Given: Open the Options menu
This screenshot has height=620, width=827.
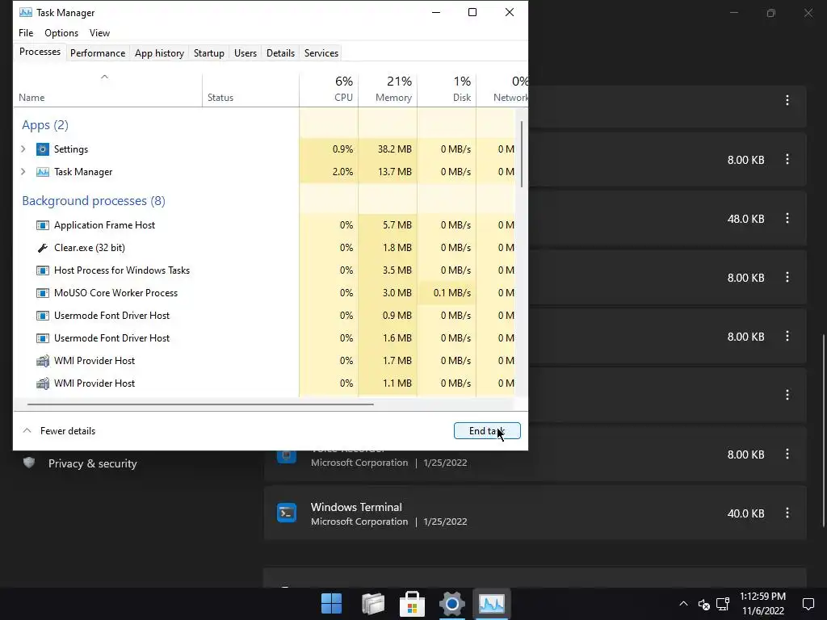Looking at the screenshot, I should 61,32.
